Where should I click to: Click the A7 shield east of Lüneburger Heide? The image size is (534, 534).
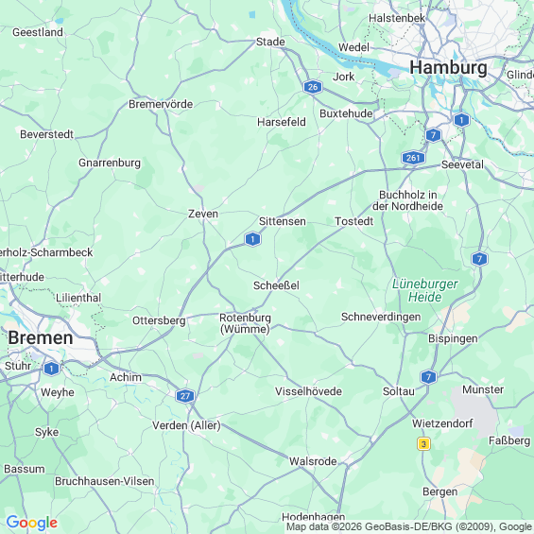[x=479, y=259]
